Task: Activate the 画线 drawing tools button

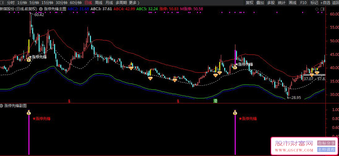Action: coord(292,3)
